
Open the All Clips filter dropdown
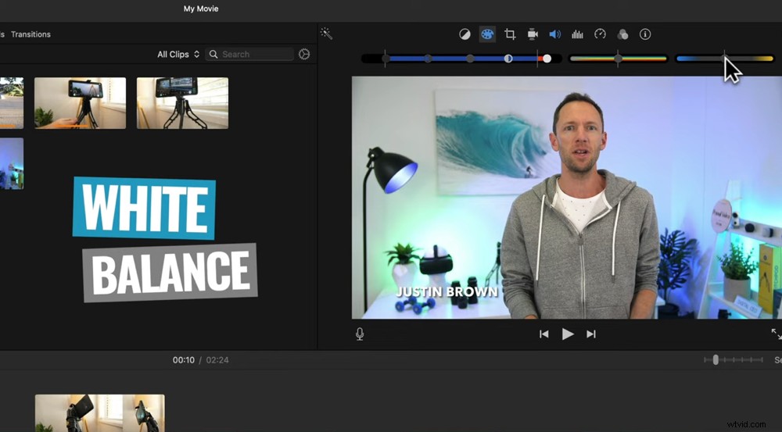178,55
